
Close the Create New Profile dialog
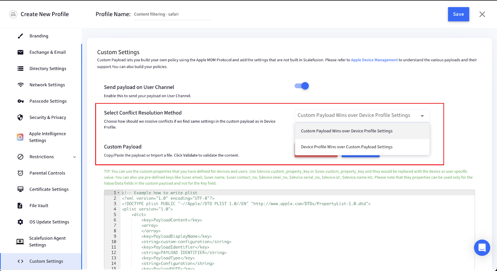(x=482, y=14)
